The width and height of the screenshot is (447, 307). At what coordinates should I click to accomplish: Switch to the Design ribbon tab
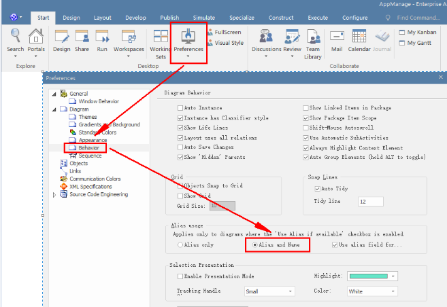(x=71, y=17)
